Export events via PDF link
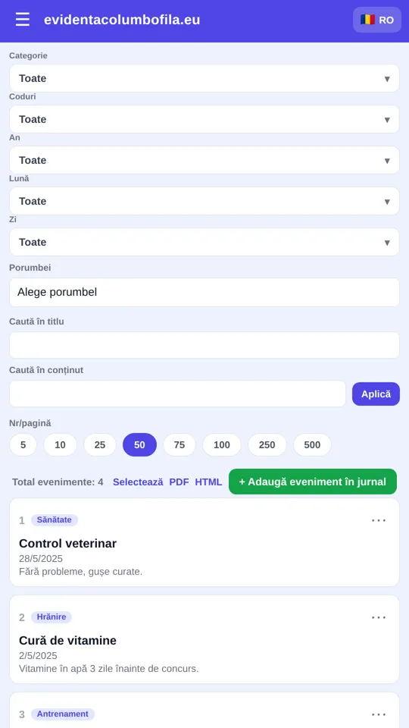The width and height of the screenshot is (409, 728). coord(179,482)
